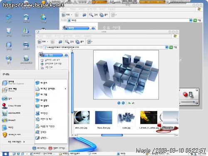Click the task pane vertical scrollbar
This screenshot has width=208, height=156.
[x=72, y=83]
